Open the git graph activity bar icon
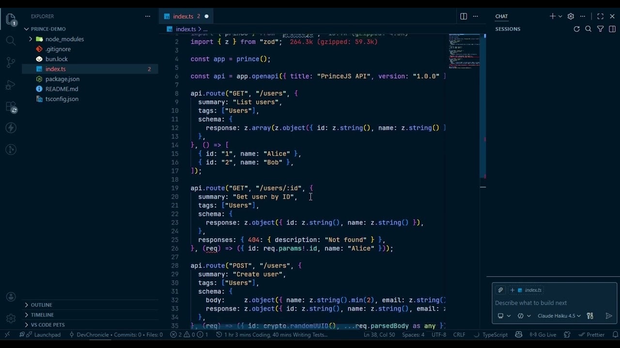The width and height of the screenshot is (620, 348). (11, 150)
